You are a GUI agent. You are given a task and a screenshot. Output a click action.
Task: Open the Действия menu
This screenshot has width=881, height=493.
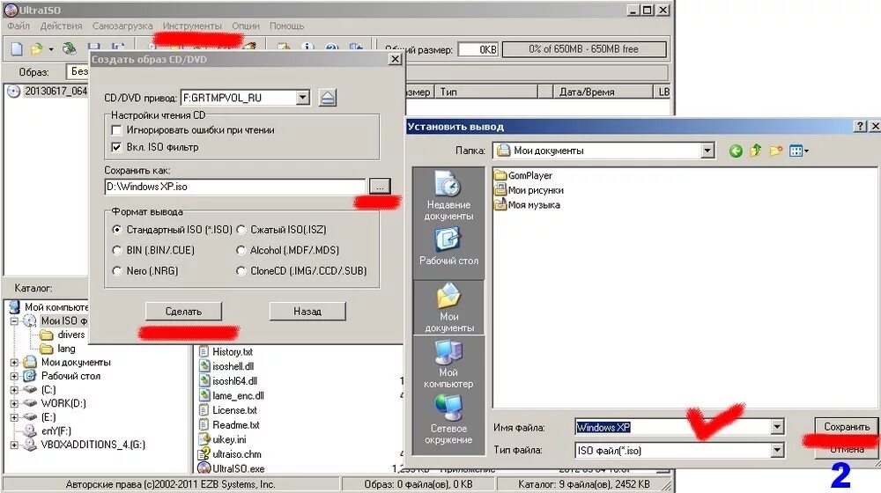62,26
